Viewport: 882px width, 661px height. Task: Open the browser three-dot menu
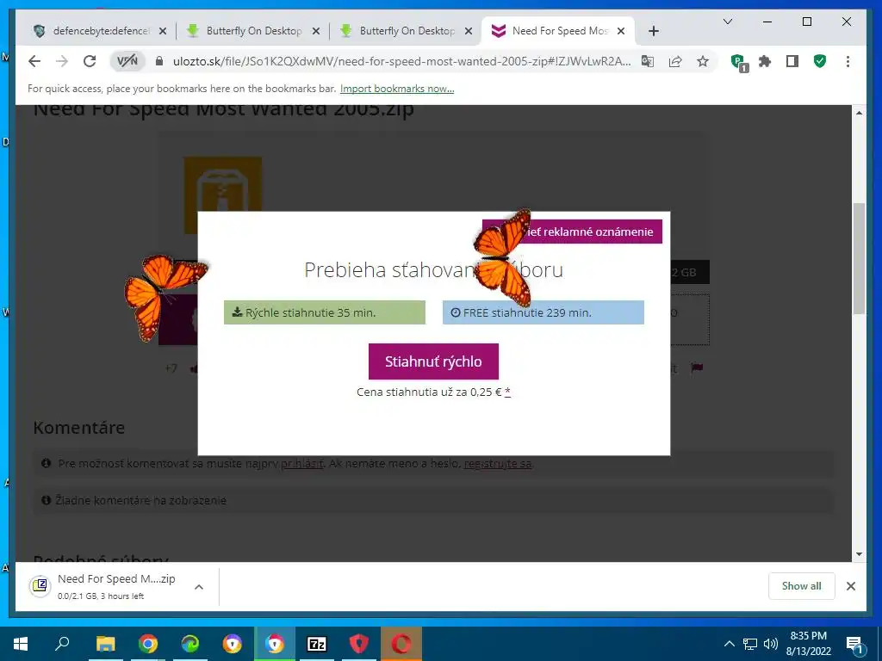848,61
